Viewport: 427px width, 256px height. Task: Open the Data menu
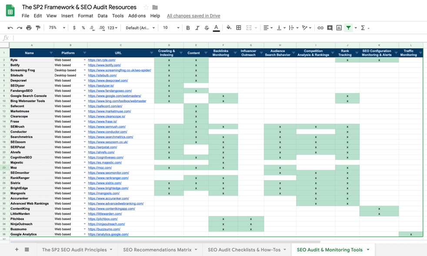[102, 16]
